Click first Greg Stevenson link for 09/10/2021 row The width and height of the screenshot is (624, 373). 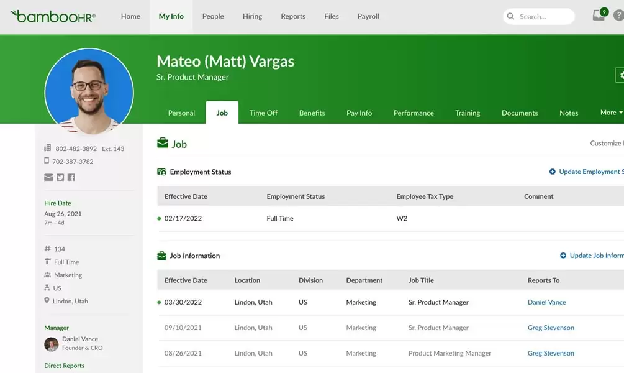(551, 328)
